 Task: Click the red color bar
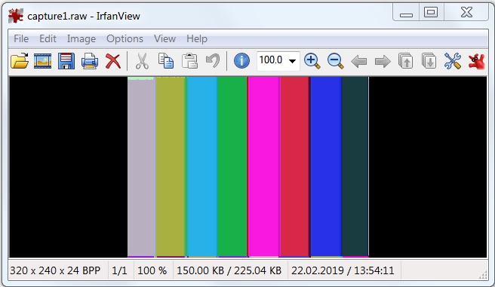(294, 167)
